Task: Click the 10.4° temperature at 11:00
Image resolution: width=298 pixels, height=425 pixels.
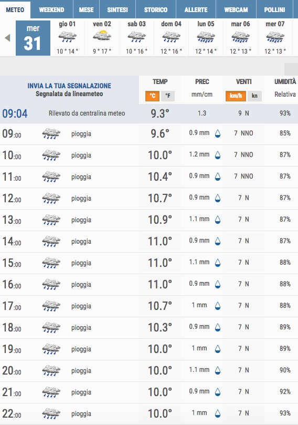Action: (160, 177)
